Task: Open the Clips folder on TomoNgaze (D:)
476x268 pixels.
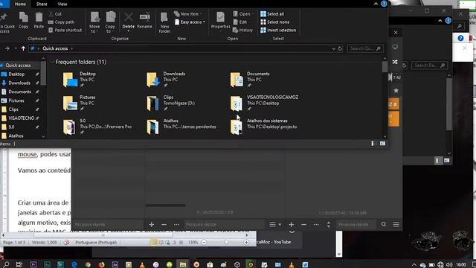Action: tap(152, 103)
